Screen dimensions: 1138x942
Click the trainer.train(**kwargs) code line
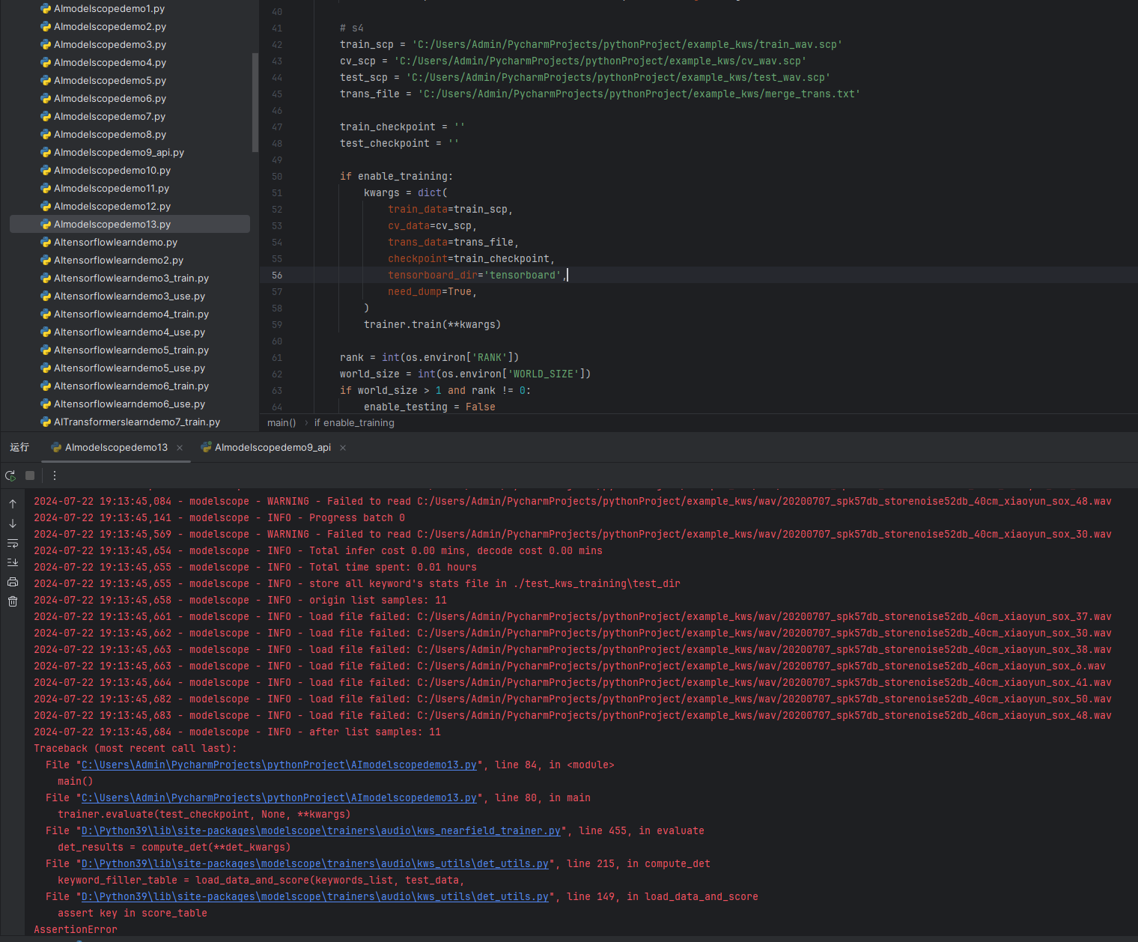(x=432, y=325)
